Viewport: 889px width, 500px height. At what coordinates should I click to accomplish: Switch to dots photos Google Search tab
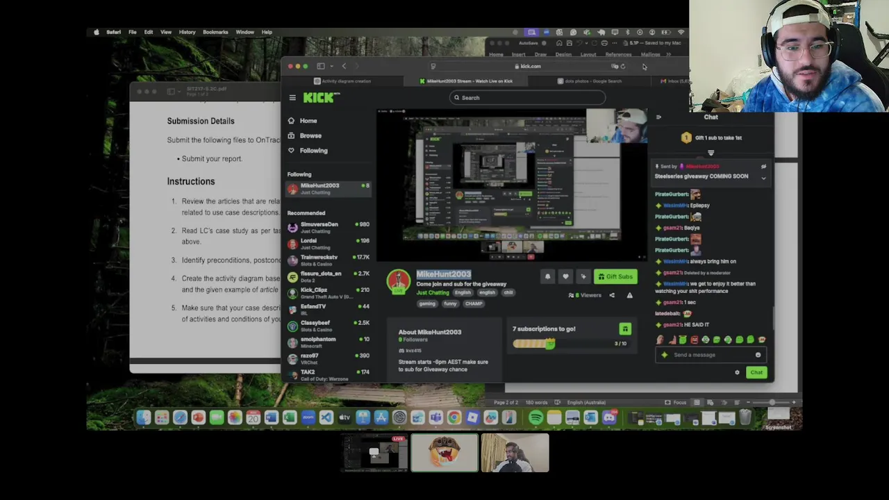[590, 81]
